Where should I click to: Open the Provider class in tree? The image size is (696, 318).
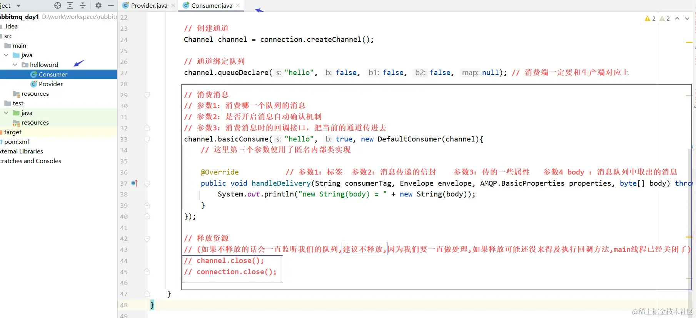[50, 84]
